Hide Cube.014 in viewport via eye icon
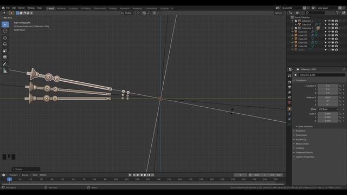Image resolution: width=347 pixels, height=195 pixels. pyautogui.click(x=329, y=24)
